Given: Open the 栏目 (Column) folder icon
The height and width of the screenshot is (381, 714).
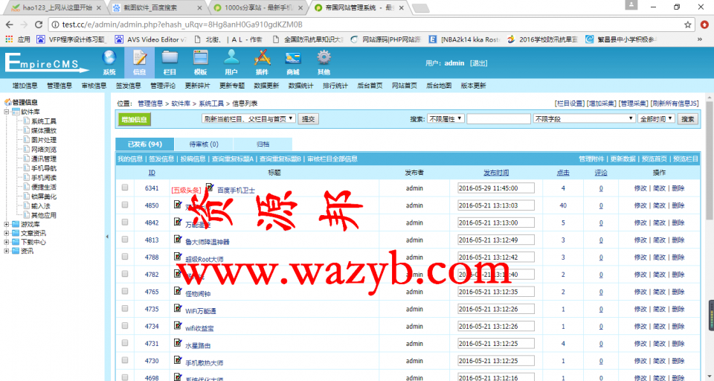Looking at the screenshot, I should pos(170,62).
